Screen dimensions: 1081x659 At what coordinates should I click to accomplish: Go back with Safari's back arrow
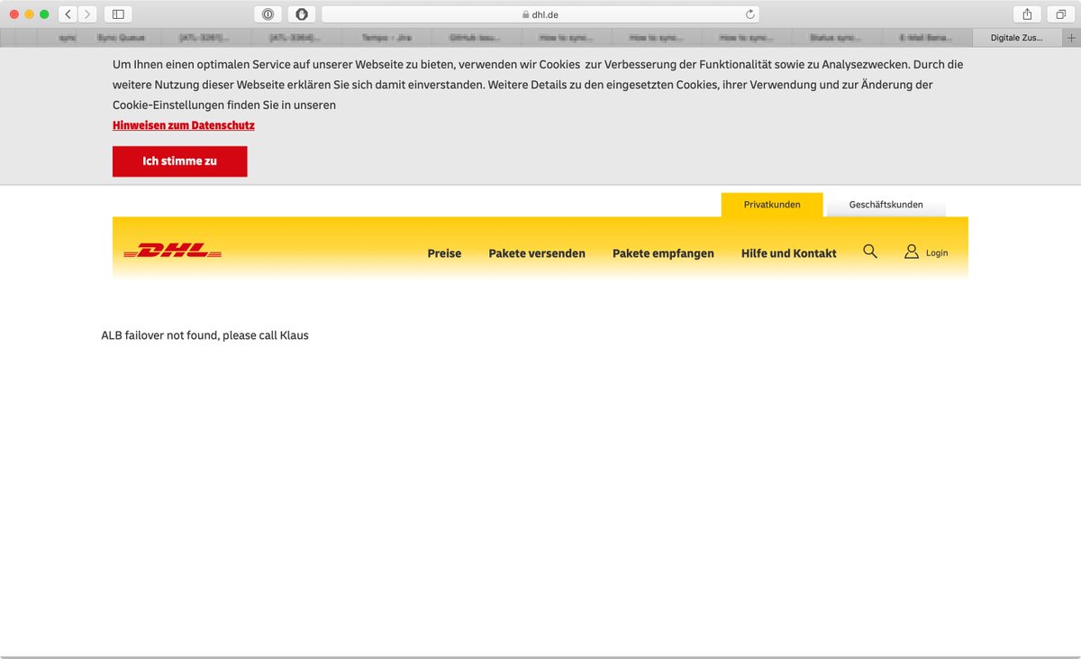coord(68,14)
